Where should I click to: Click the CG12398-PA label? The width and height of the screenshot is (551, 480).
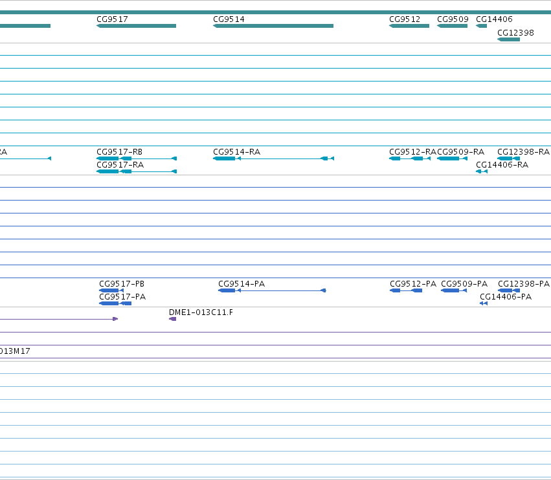(x=524, y=284)
